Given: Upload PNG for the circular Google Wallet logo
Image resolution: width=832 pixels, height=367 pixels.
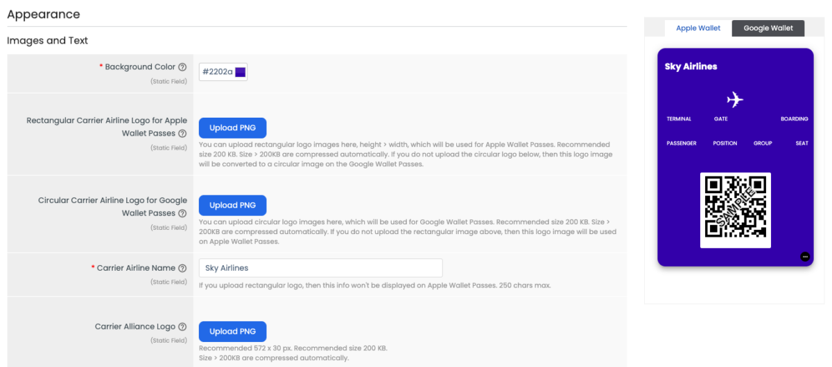Looking at the screenshot, I should coord(233,205).
